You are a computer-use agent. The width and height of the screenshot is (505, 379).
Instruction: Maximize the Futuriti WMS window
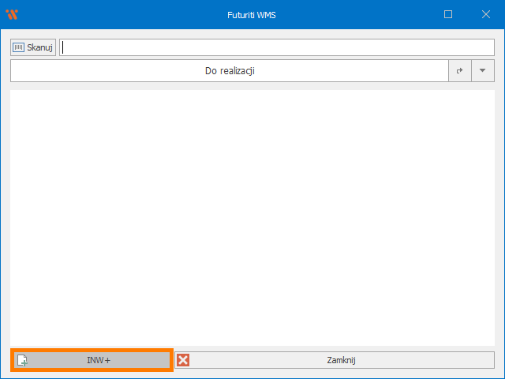pos(448,14)
